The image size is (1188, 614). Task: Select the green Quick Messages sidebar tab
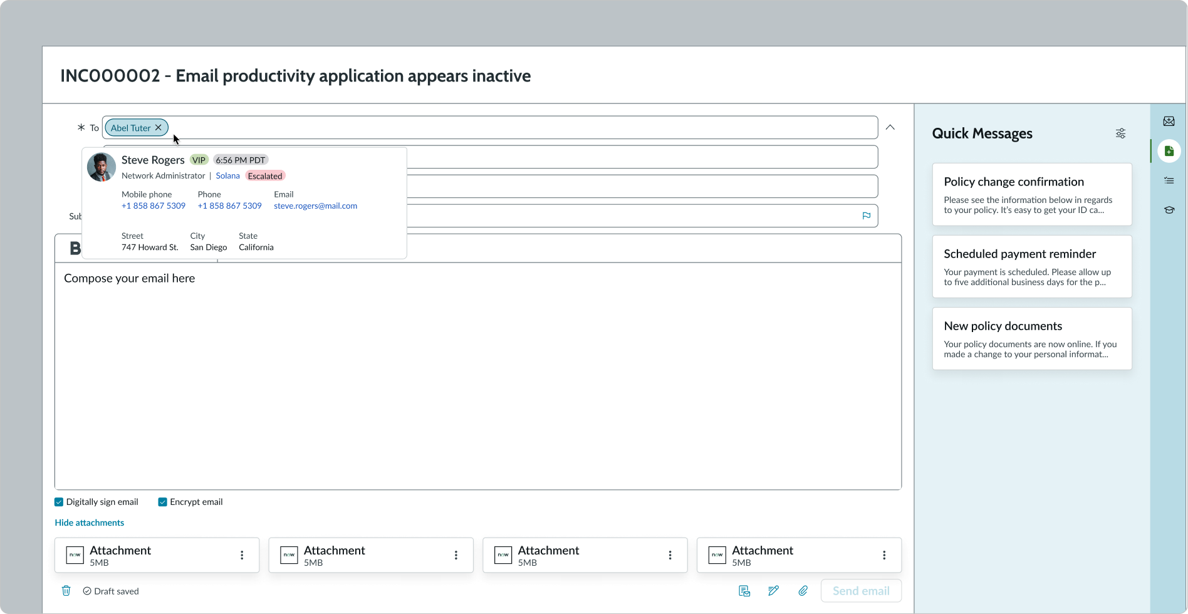point(1169,151)
